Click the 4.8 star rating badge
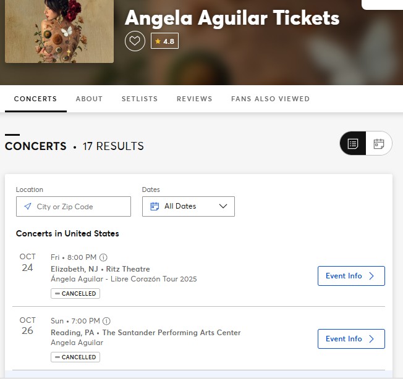403x379 pixels. tap(164, 41)
